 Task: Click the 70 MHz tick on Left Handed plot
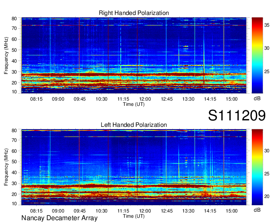(x=14, y=140)
